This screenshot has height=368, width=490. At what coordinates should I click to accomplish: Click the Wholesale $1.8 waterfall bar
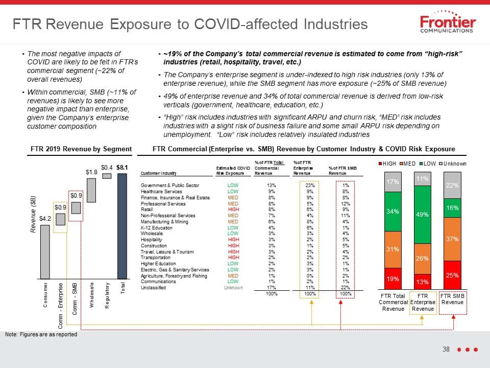tap(91, 190)
